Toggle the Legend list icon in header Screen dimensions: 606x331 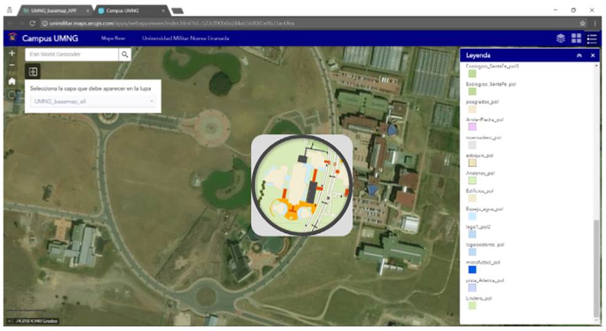(592, 38)
